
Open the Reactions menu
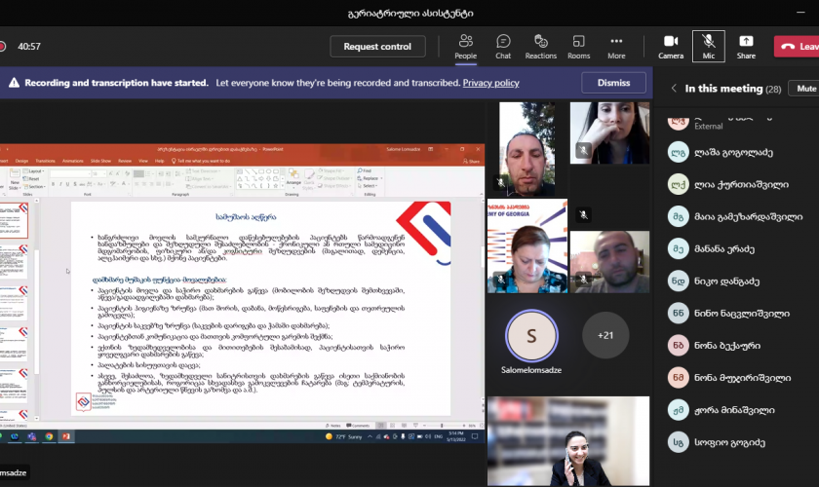540,46
